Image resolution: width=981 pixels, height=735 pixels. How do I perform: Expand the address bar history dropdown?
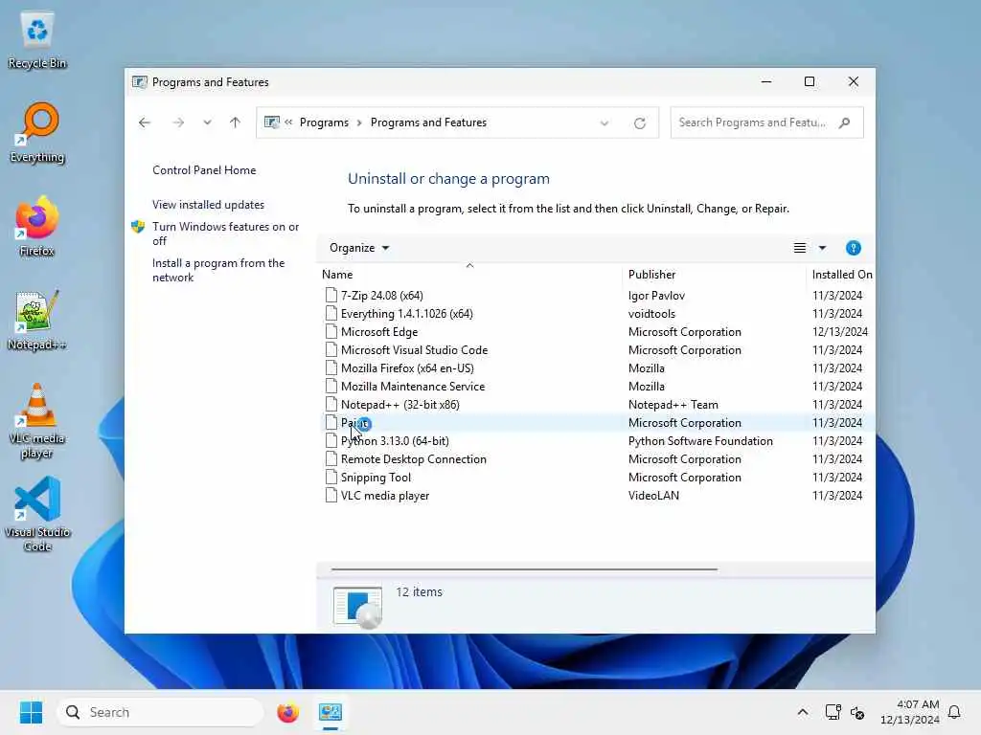pos(605,123)
